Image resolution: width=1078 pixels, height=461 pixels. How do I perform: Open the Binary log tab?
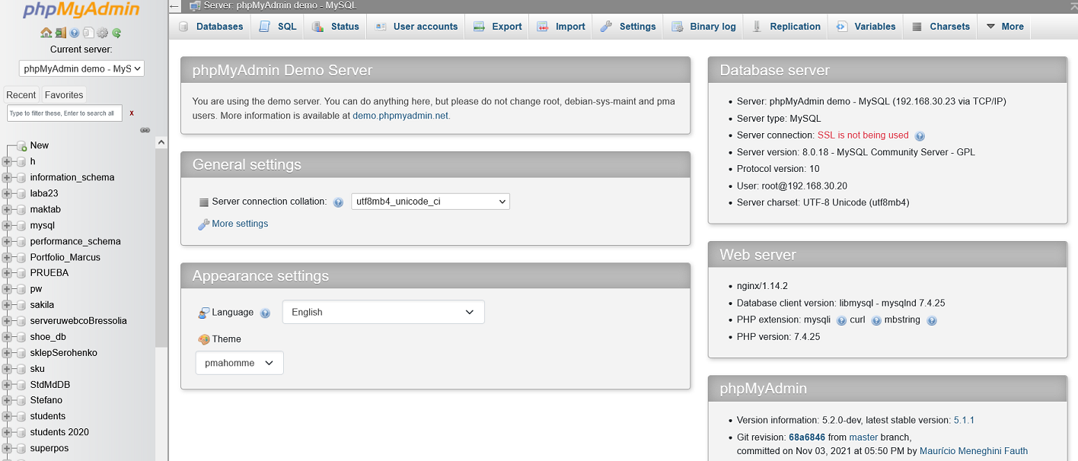(x=703, y=26)
